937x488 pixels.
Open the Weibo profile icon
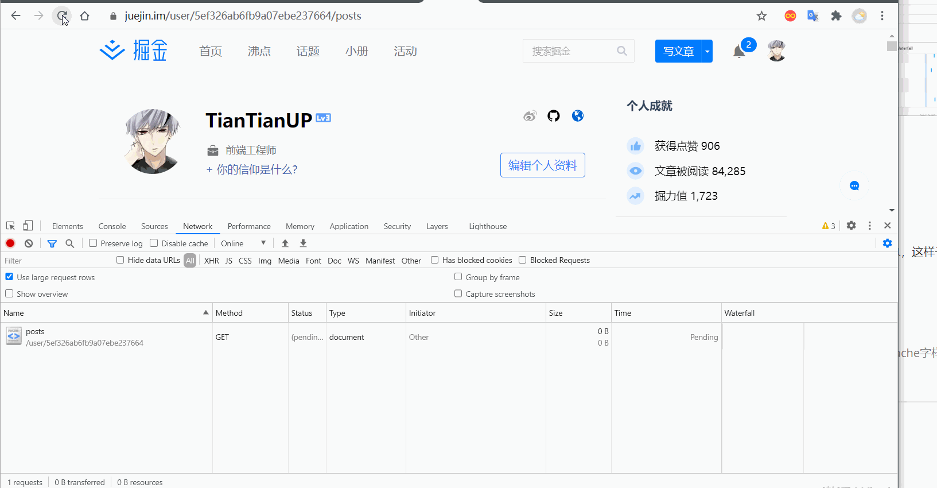(x=530, y=116)
